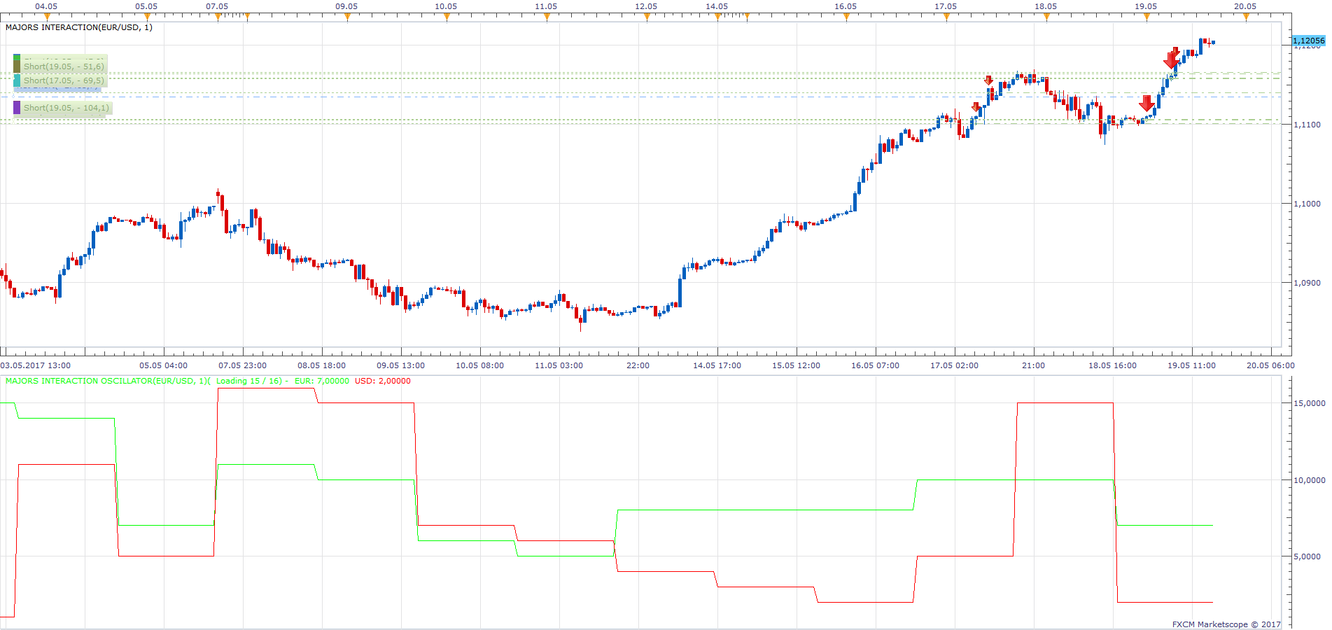Click the 1,1100 price axis label
Image resolution: width=1332 pixels, height=630 pixels.
[x=1307, y=125]
